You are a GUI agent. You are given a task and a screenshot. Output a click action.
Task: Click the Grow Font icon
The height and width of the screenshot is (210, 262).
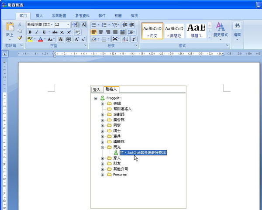point(76,39)
